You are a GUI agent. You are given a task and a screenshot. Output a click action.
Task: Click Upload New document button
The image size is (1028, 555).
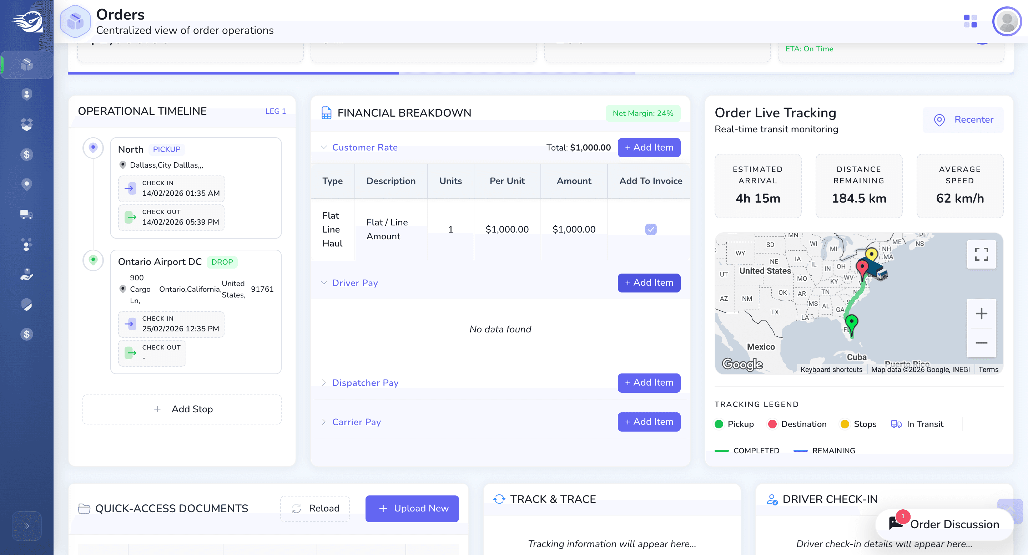pos(412,508)
